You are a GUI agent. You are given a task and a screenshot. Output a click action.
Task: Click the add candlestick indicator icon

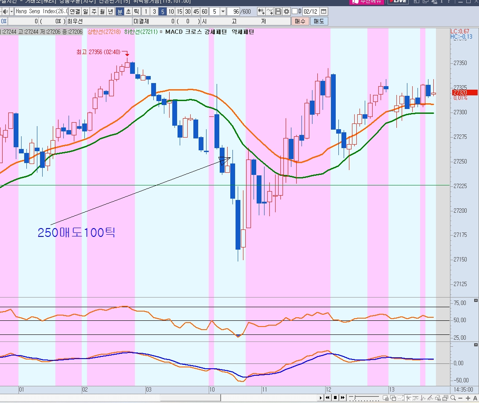coord(261,11)
